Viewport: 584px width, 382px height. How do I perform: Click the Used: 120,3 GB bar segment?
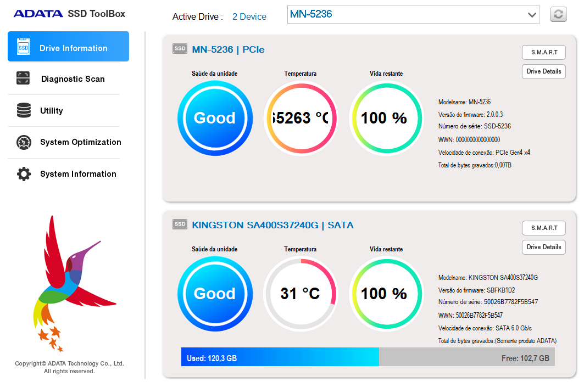coord(280,357)
